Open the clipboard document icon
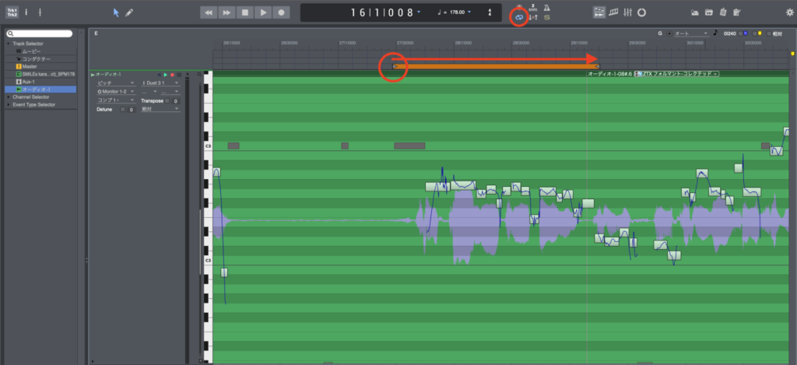797x365 pixels. pos(723,12)
